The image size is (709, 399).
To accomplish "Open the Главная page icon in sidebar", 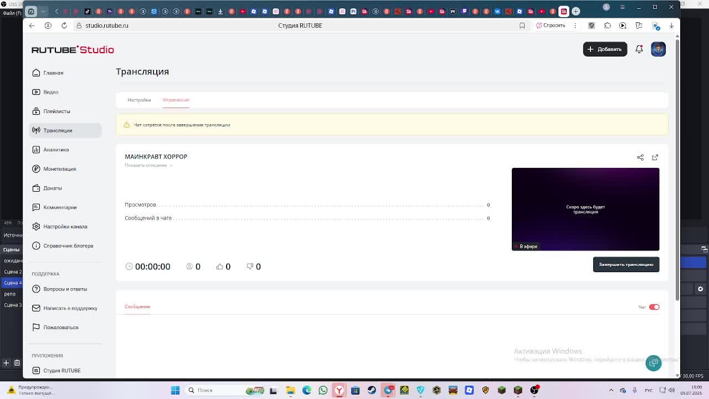I will point(36,73).
